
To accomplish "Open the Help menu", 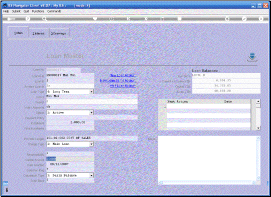I will tap(6, 11).
